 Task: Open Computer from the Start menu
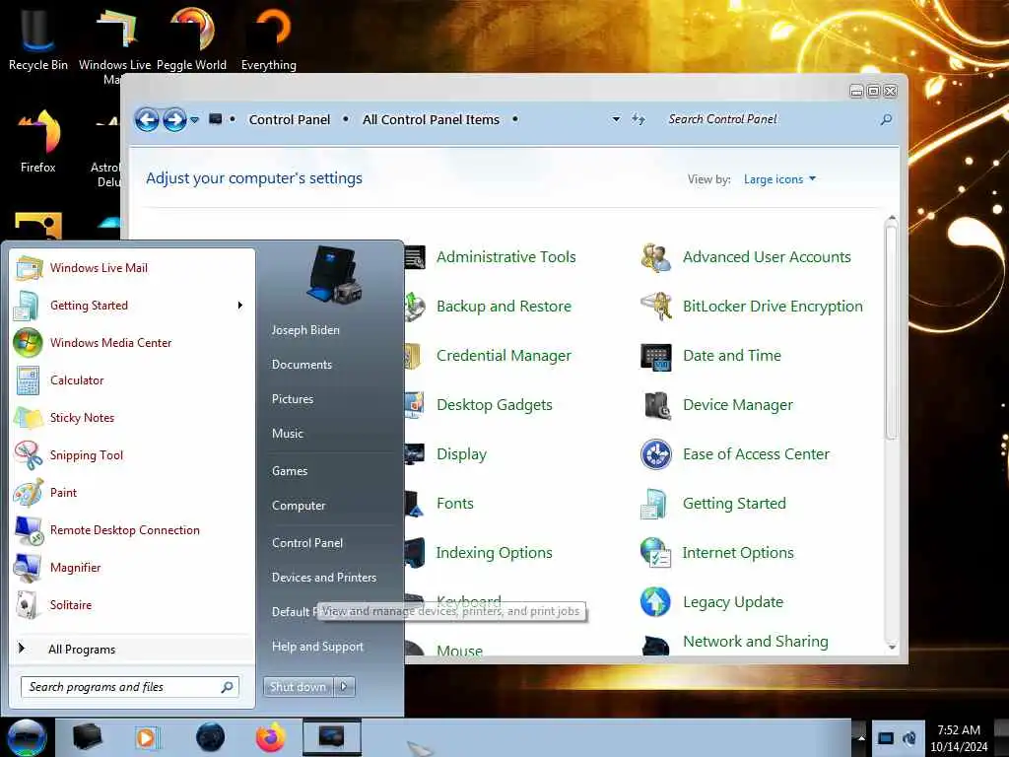299,506
